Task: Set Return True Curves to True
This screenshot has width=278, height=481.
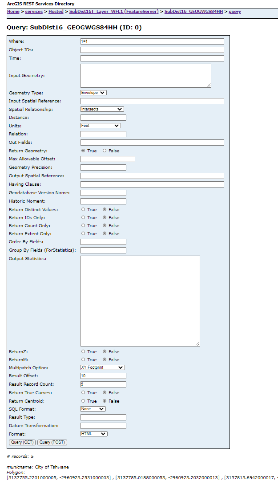Action: pyautogui.click(x=83, y=393)
